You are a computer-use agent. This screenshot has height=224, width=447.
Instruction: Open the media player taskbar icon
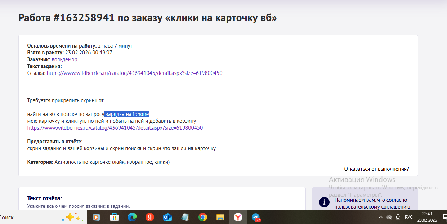tap(97, 217)
